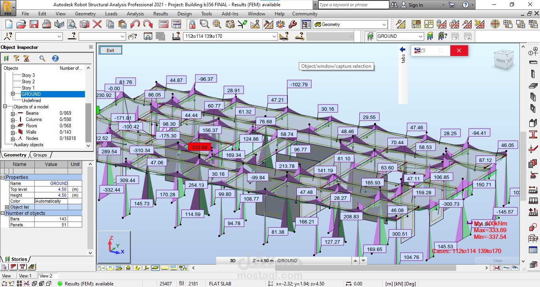Click the Top level value 4.50 cell
This screenshot has width=540, height=287.
click(x=51, y=189)
